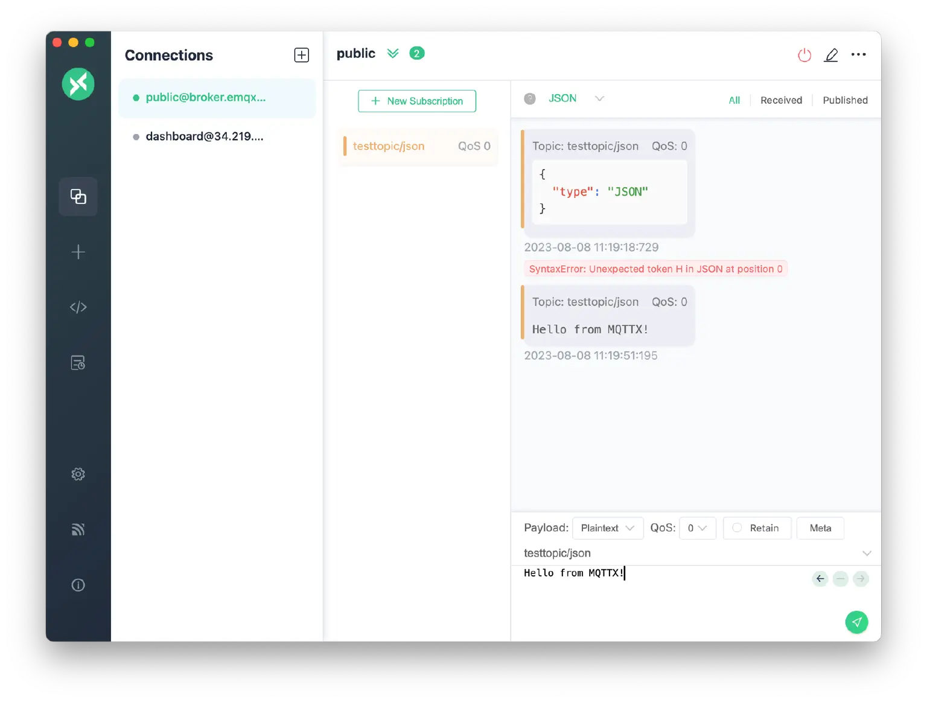Image resolution: width=927 pixels, height=702 pixels.
Task: Open the QoS 0 dropdown
Action: click(x=697, y=528)
